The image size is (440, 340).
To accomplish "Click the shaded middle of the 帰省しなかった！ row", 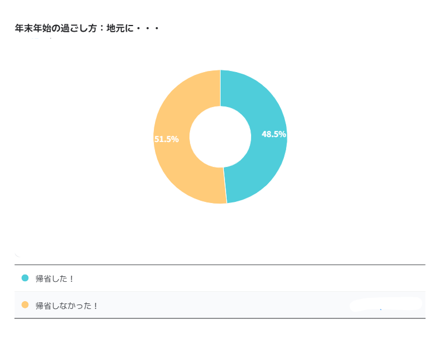I will point(222,305).
